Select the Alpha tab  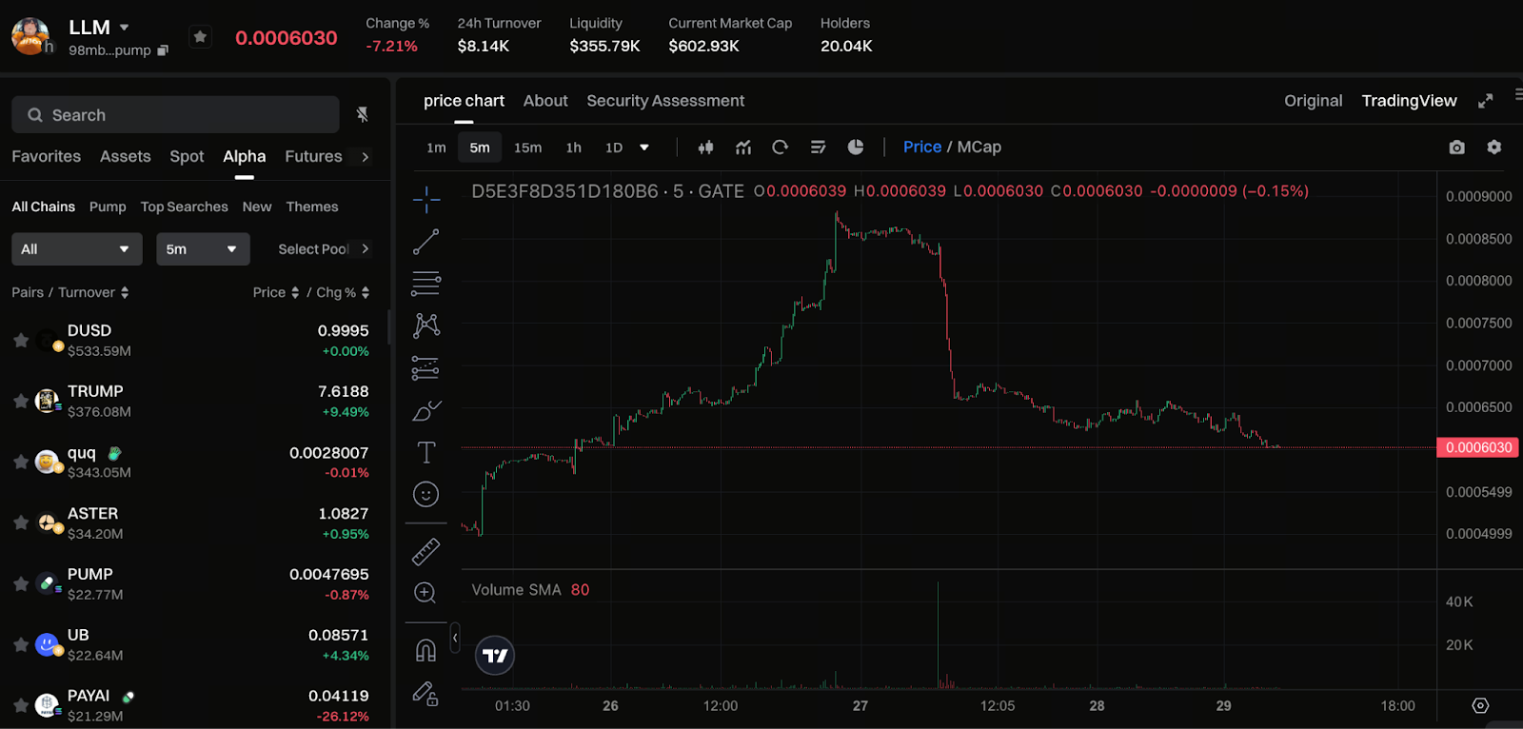(245, 156)
